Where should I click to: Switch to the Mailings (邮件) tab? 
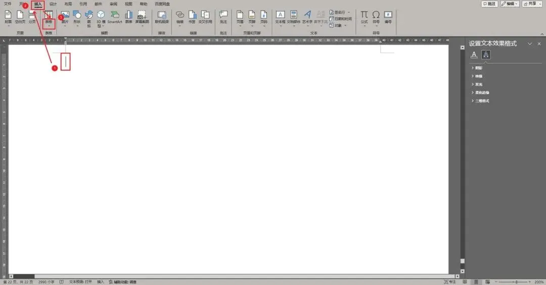98,4
